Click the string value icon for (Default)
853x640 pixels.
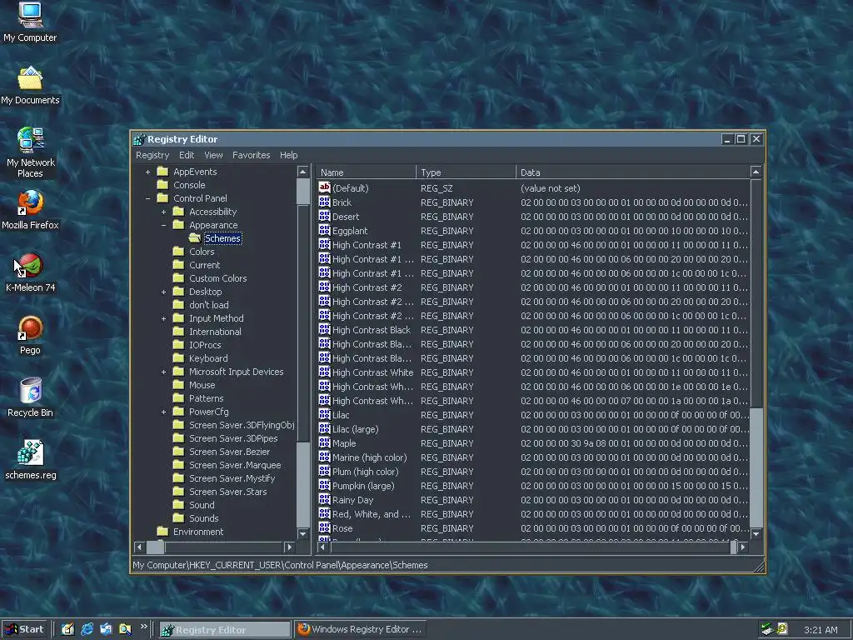tap(325, 187)
